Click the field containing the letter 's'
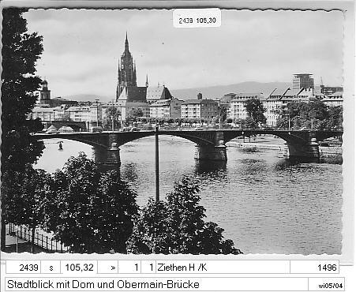The height and width of the screenshot is (292, 356). (x=51, y=268)
